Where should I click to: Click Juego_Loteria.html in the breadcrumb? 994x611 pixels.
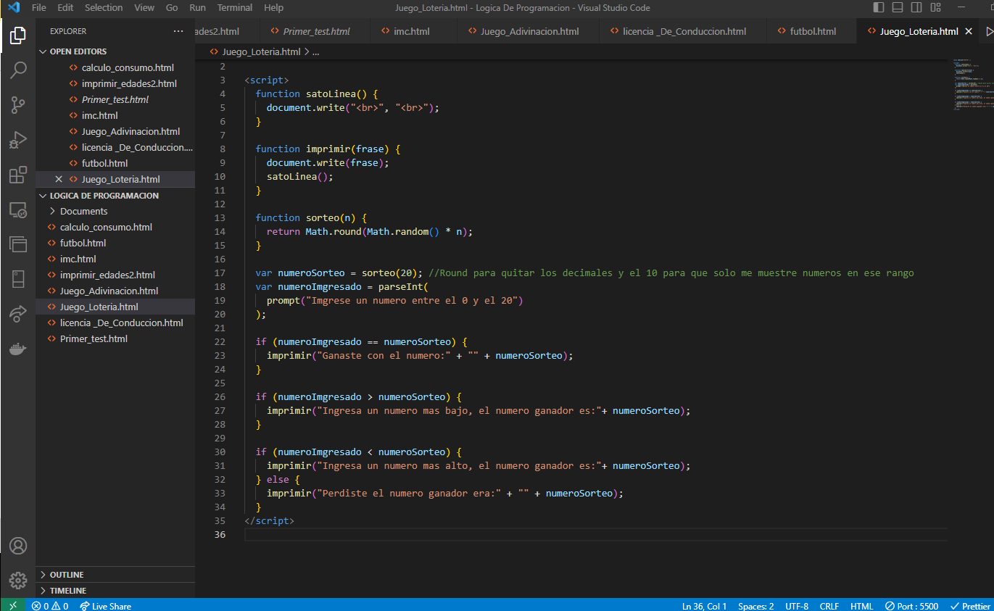(261, 52)
